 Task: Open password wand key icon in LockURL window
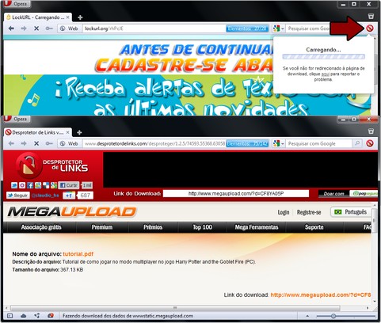[49, 28]
